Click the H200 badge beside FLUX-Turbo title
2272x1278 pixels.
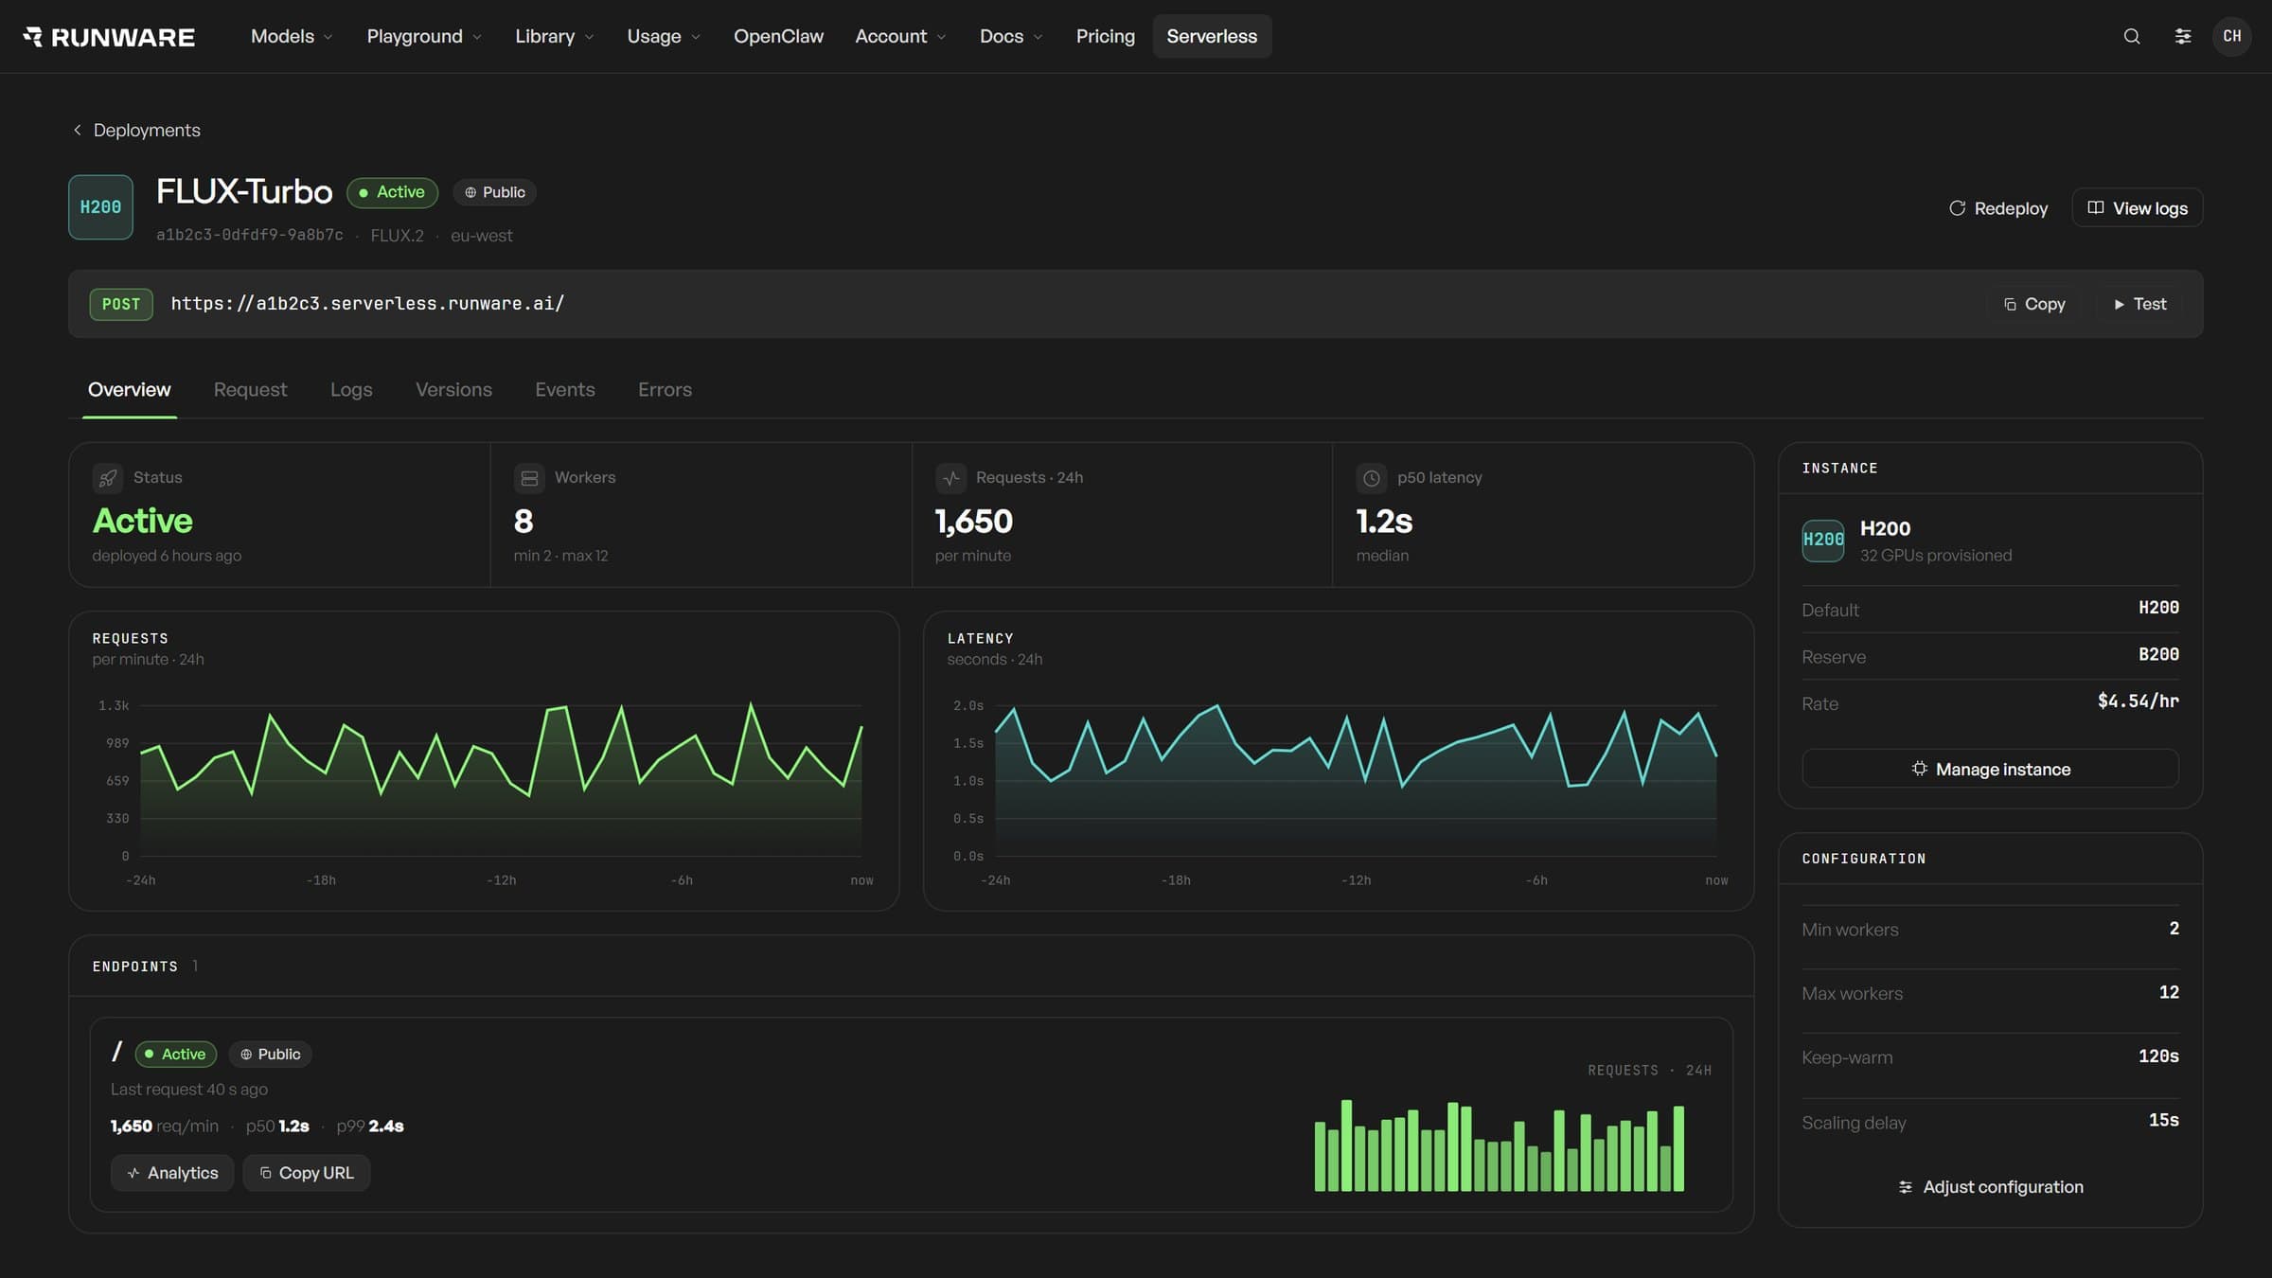pyautogui.click(x=100, y=207)
